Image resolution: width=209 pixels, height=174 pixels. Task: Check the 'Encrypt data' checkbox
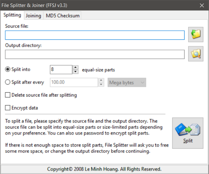tap(8, 108)
